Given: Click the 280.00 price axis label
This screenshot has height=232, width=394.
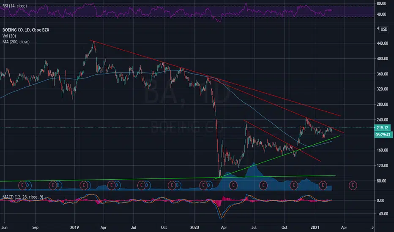Looking at the screenshot, I should click(383, 104).
